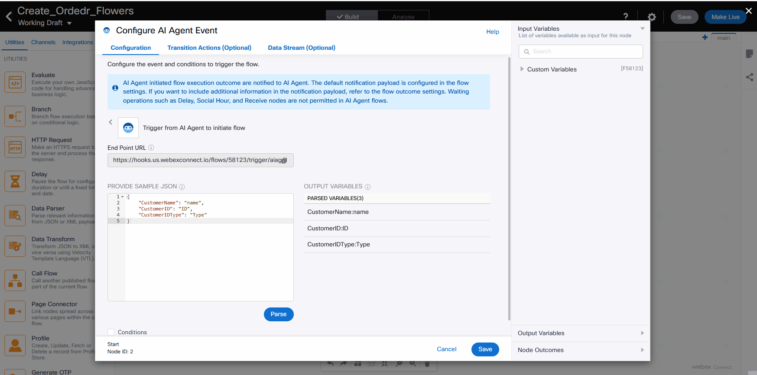This screenshot has width=757, height=375.
Task: Click the back arrow beside trigger icon
Action: [x=110, y=122]
